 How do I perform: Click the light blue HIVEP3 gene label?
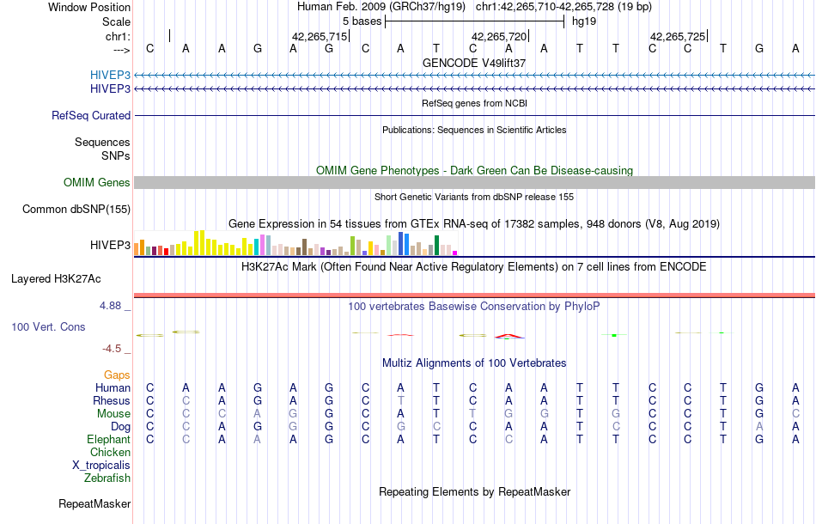point(110,76)
